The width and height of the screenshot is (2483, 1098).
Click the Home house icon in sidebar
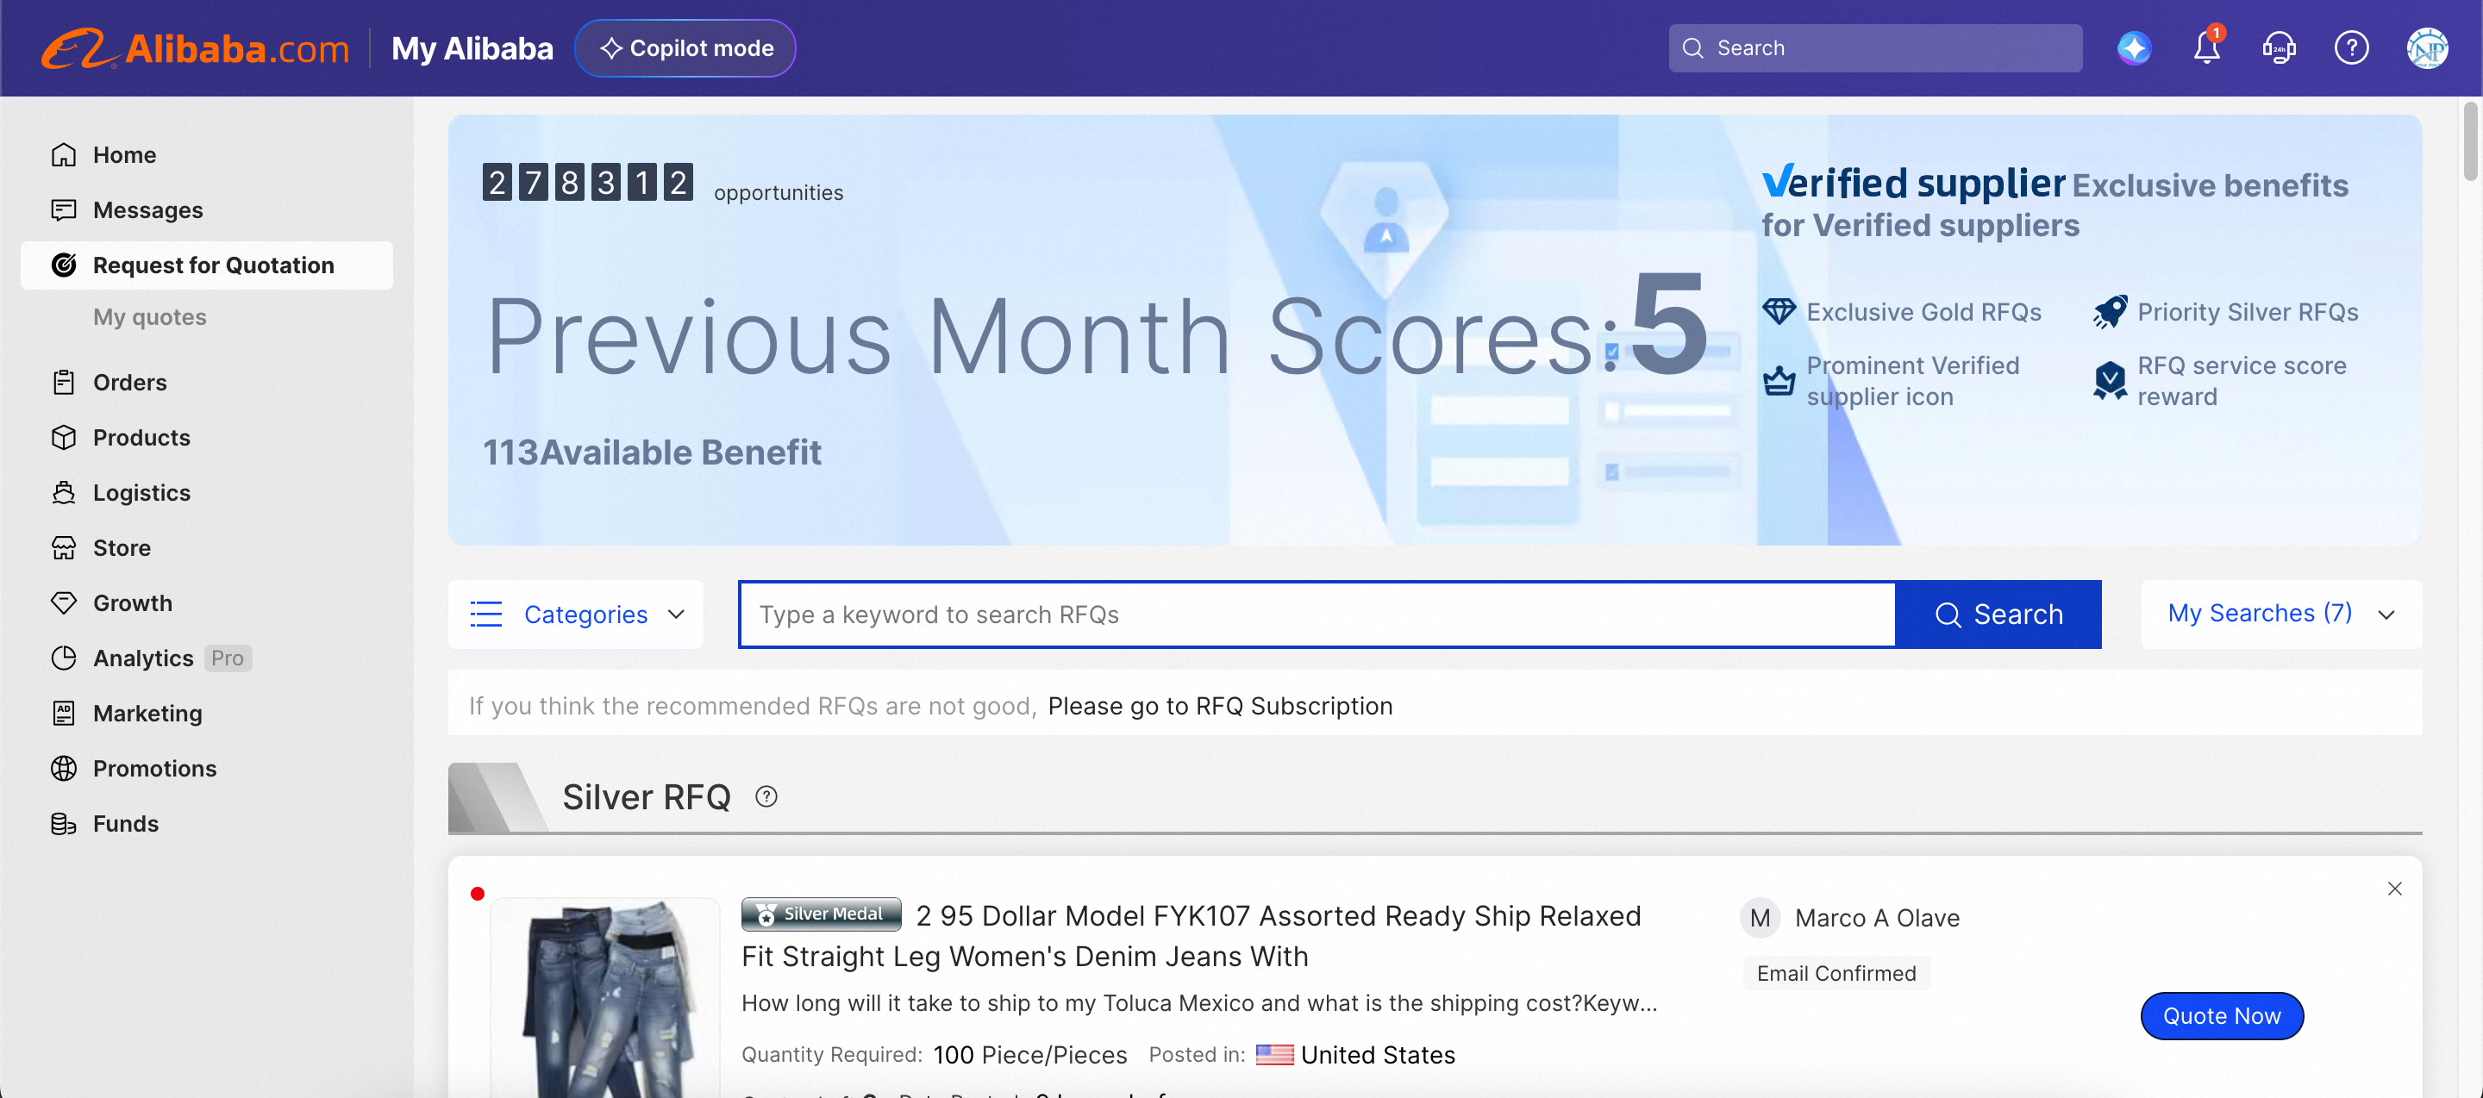[64, 155]
